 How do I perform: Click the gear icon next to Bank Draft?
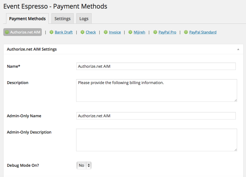click(51, 32)
